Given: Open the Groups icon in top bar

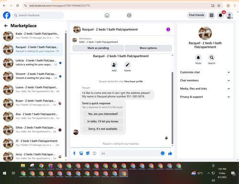Looking at the screenshot, I should point(129,15).
